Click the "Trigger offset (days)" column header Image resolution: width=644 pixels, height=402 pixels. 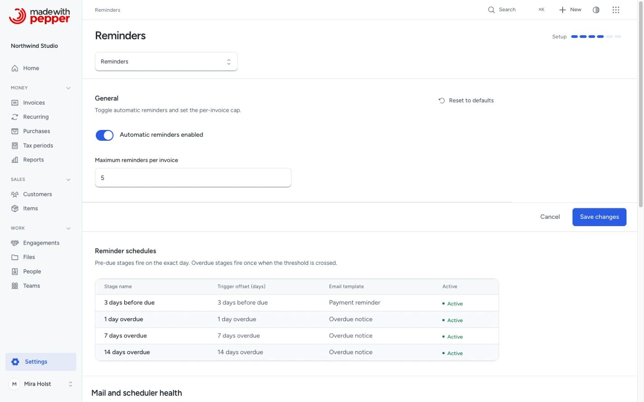tap(241, 286)
